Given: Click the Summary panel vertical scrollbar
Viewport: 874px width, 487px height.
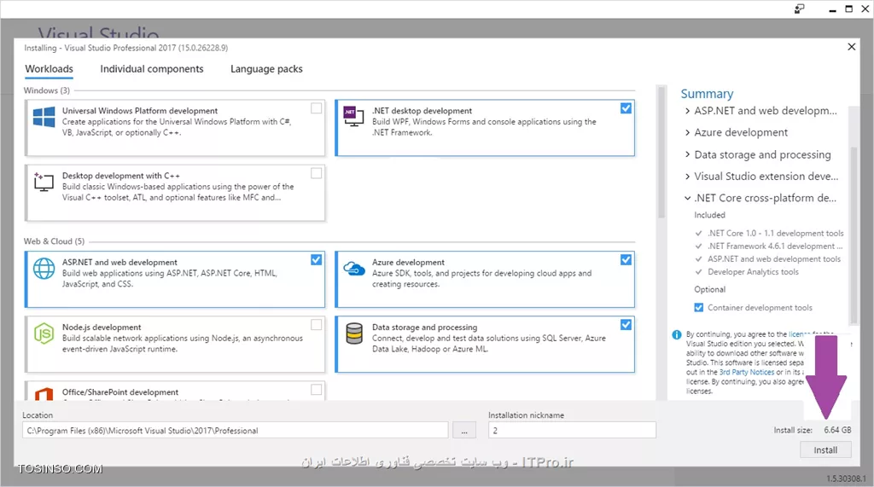Looking at the screenshot, I should click(x=854, y=234).
